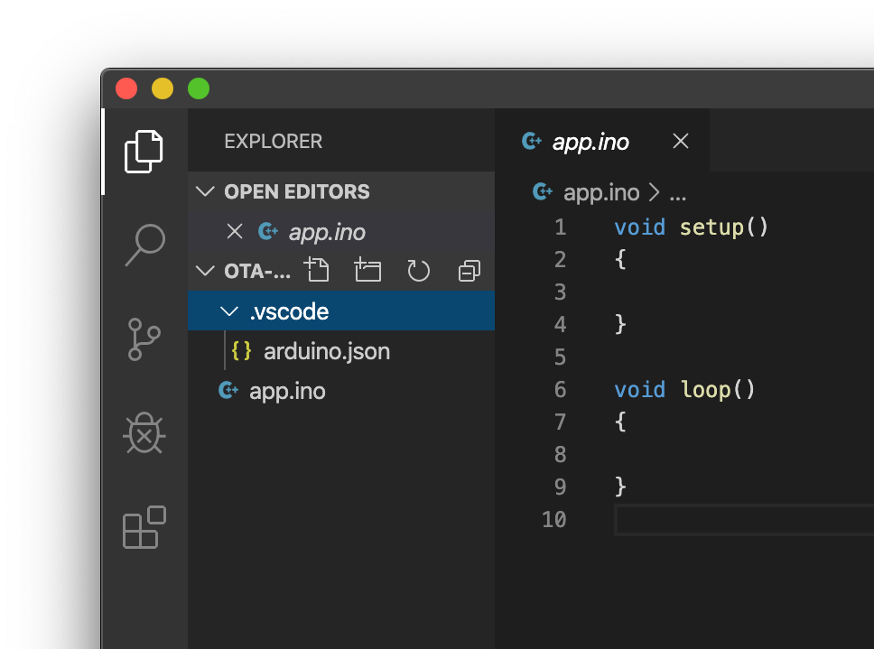874x649 pixels.
Task: Open the Extensions view
Action: (144, 528)
